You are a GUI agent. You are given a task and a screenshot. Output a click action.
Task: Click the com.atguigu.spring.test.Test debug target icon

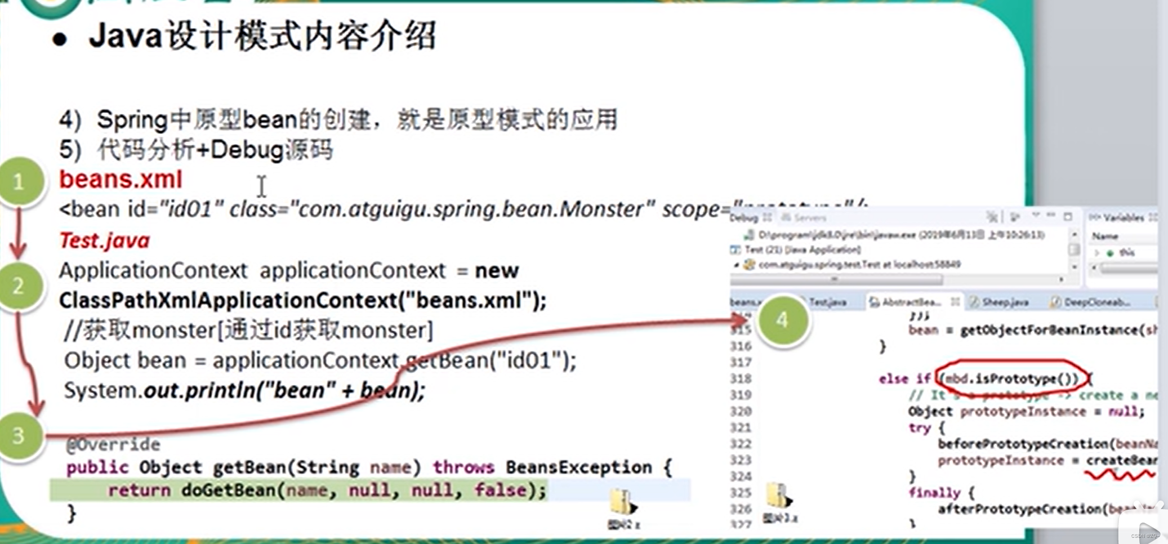749,264
